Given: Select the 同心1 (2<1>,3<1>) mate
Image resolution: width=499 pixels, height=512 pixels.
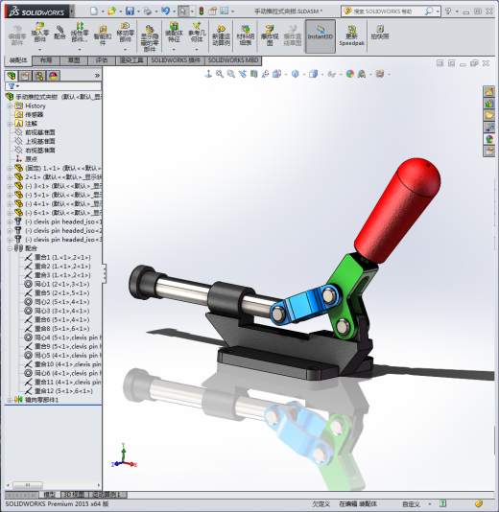Looking at the screenshot, I should [x=57, y=284].
